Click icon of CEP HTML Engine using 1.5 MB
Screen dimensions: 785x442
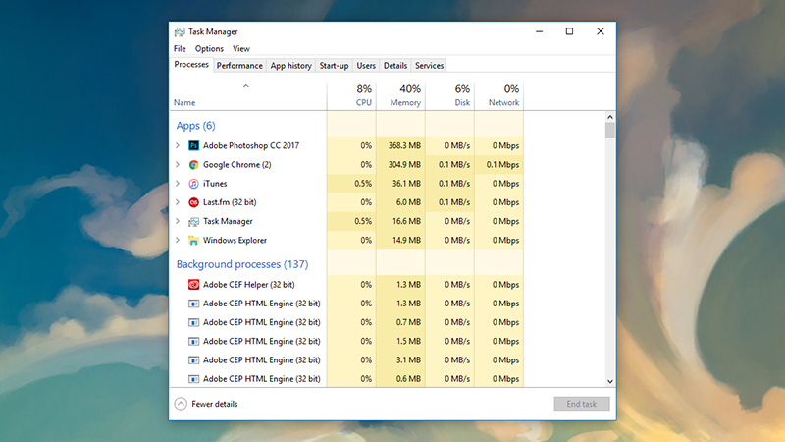tap(193, 341)
